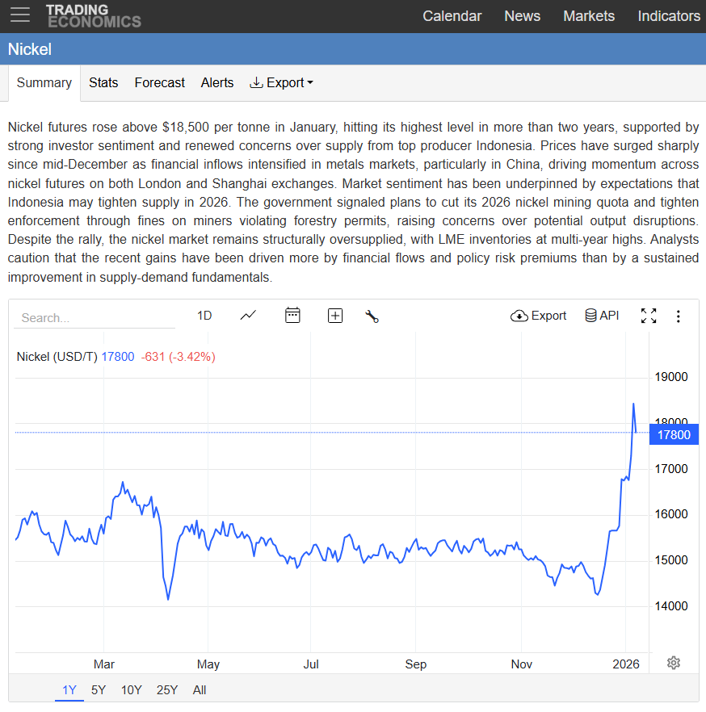Expand the Export dropdown in tabs
Viewport: 706px width, 712px height.
(281, 82)
